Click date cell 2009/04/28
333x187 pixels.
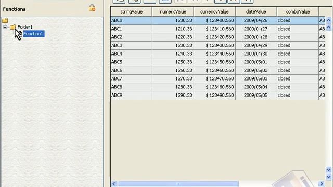tap(256, 37)
